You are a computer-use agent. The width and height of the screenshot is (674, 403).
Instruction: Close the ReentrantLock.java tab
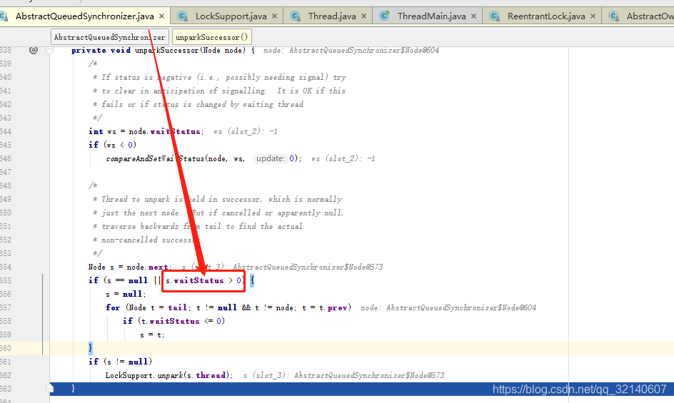coord(593,16)
